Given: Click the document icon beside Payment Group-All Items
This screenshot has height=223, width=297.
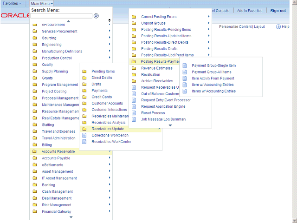Looking at the screenshot, I should click(x=185, y=72).
